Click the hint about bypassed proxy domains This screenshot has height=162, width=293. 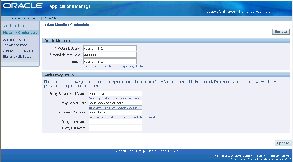click(x=122, y=117)
